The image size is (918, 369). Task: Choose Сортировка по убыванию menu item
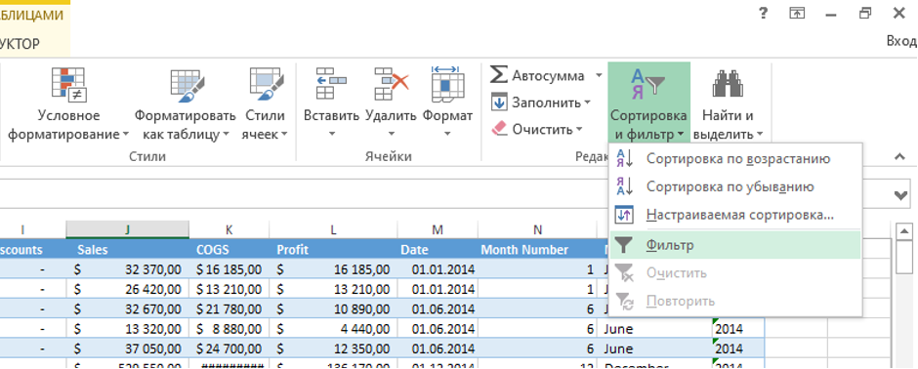[x=735, y=186]
